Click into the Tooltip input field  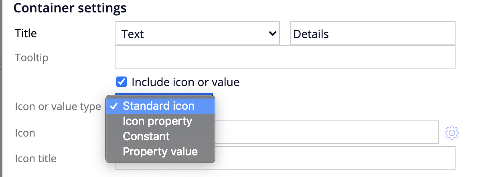tap(285, 57)
